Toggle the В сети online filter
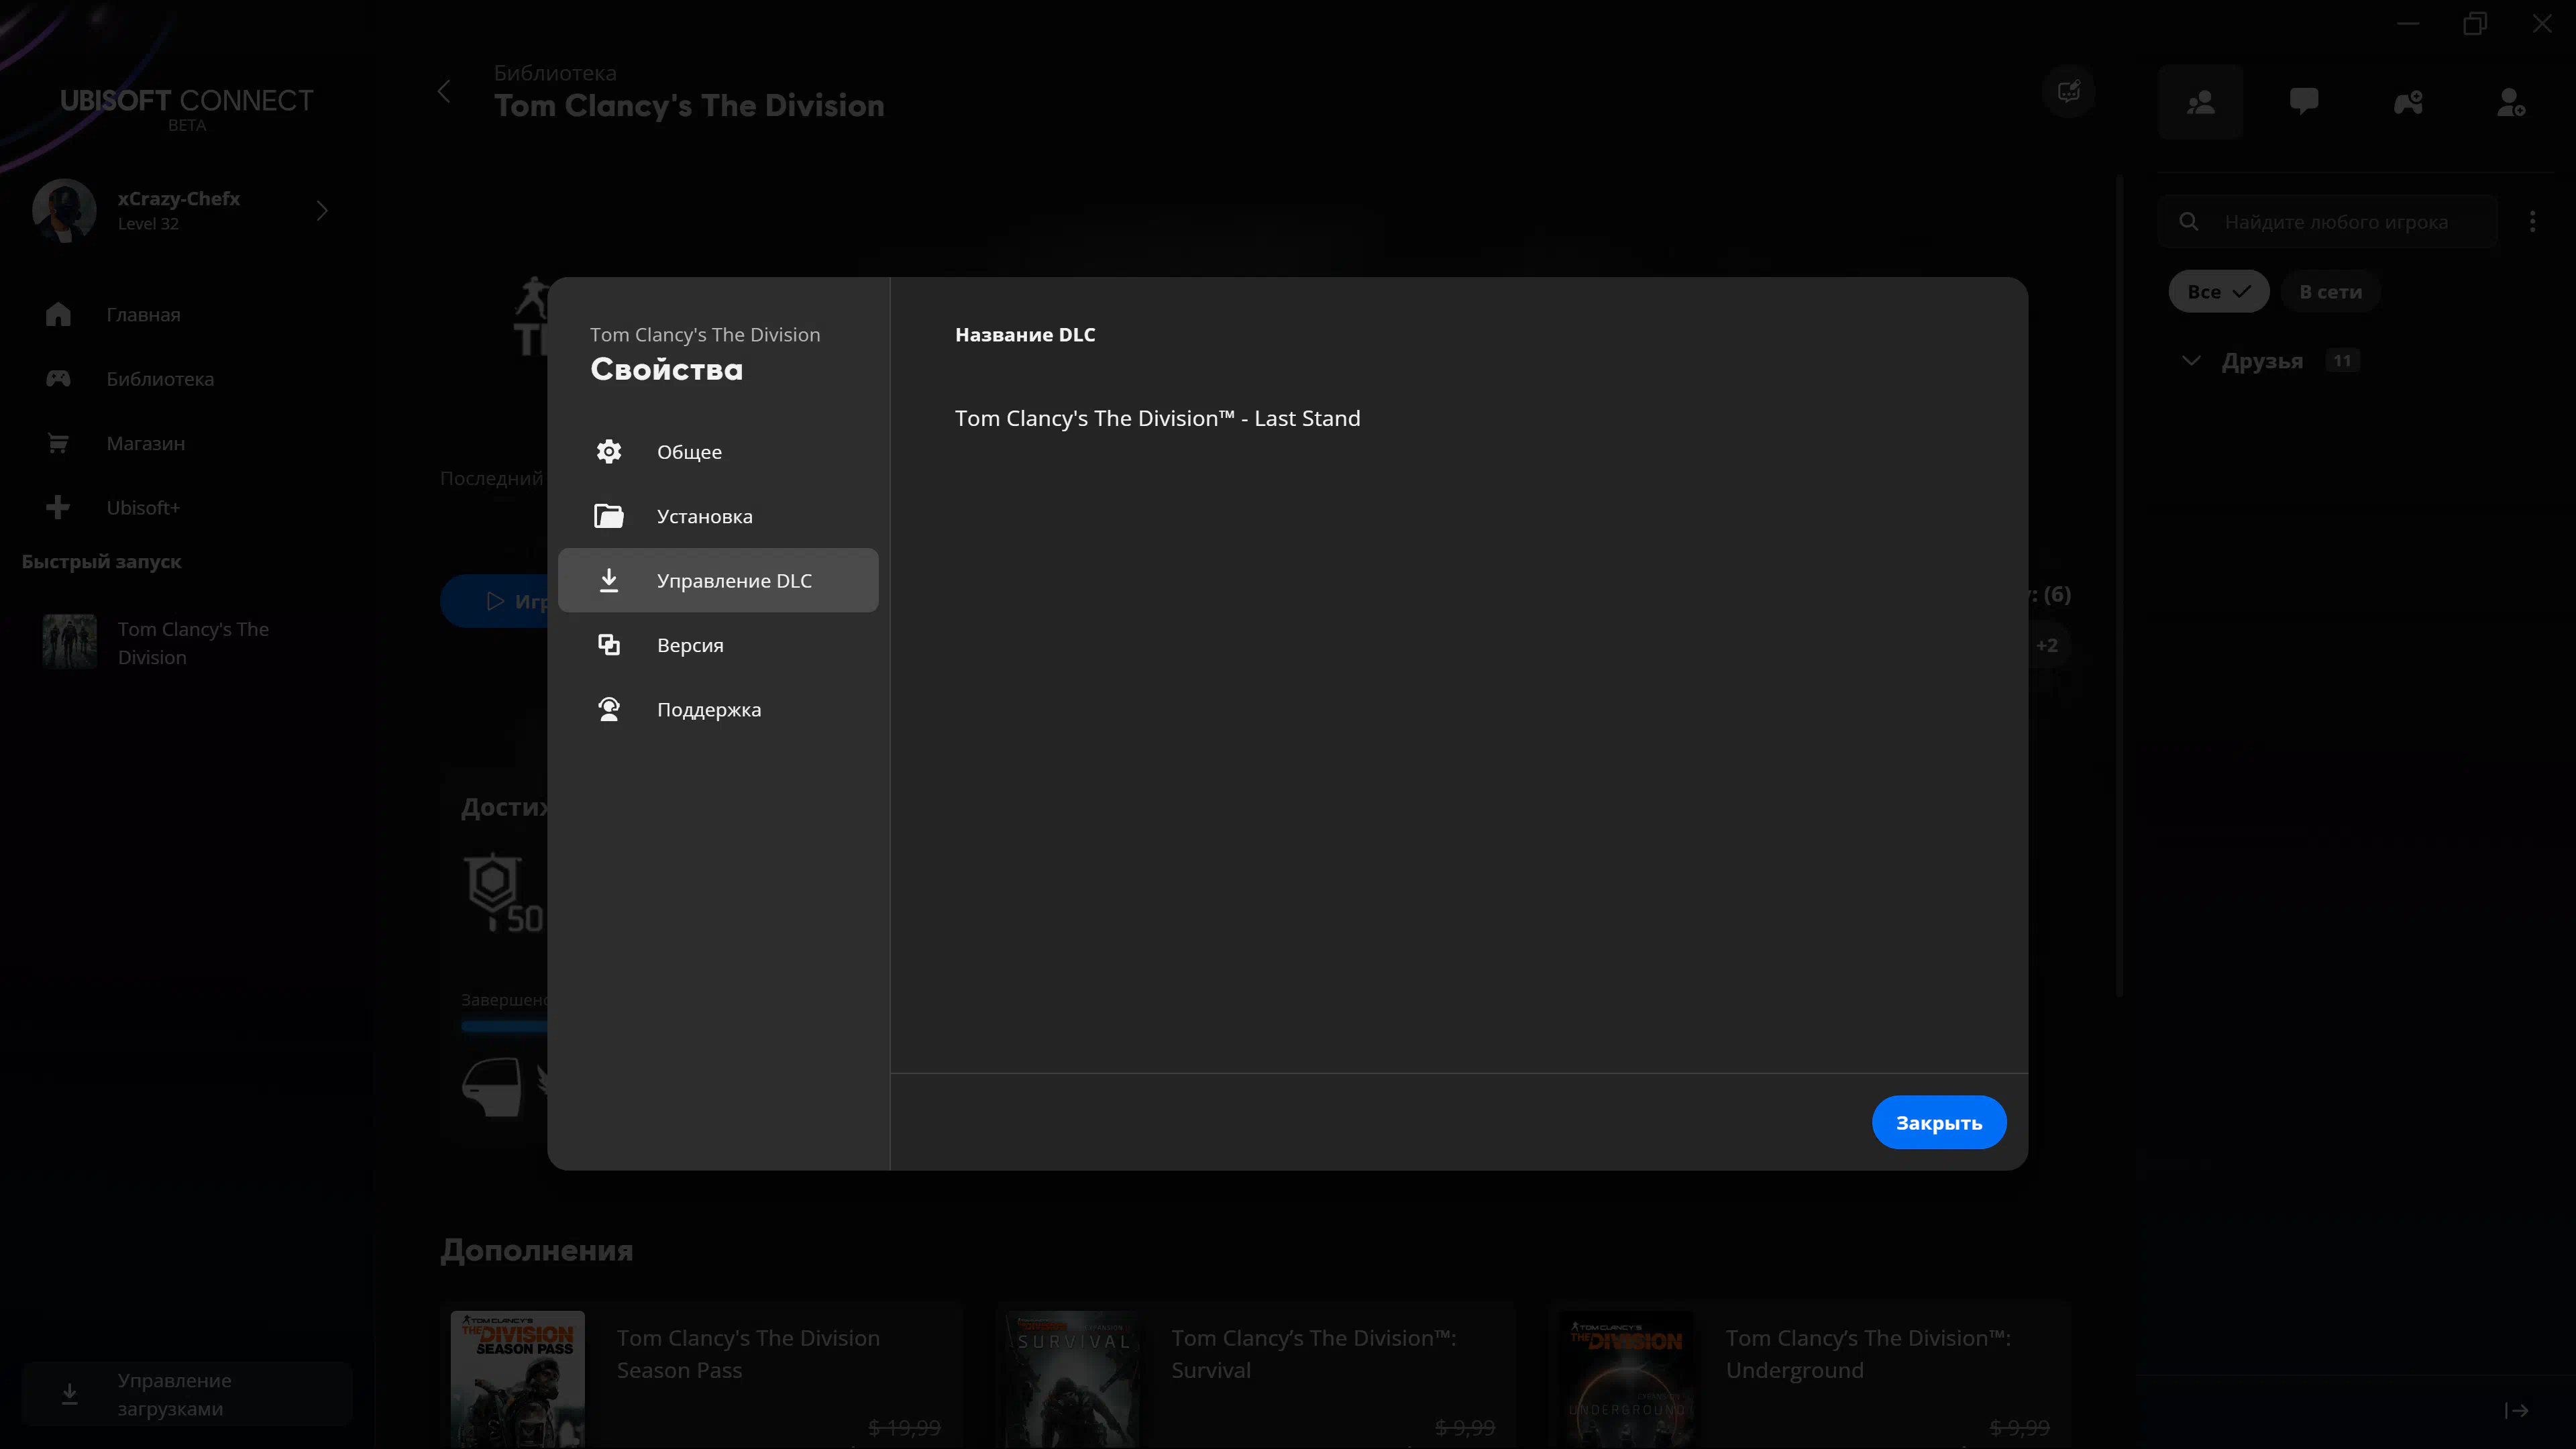The image size is (2576, 1449). [2330, 292]
